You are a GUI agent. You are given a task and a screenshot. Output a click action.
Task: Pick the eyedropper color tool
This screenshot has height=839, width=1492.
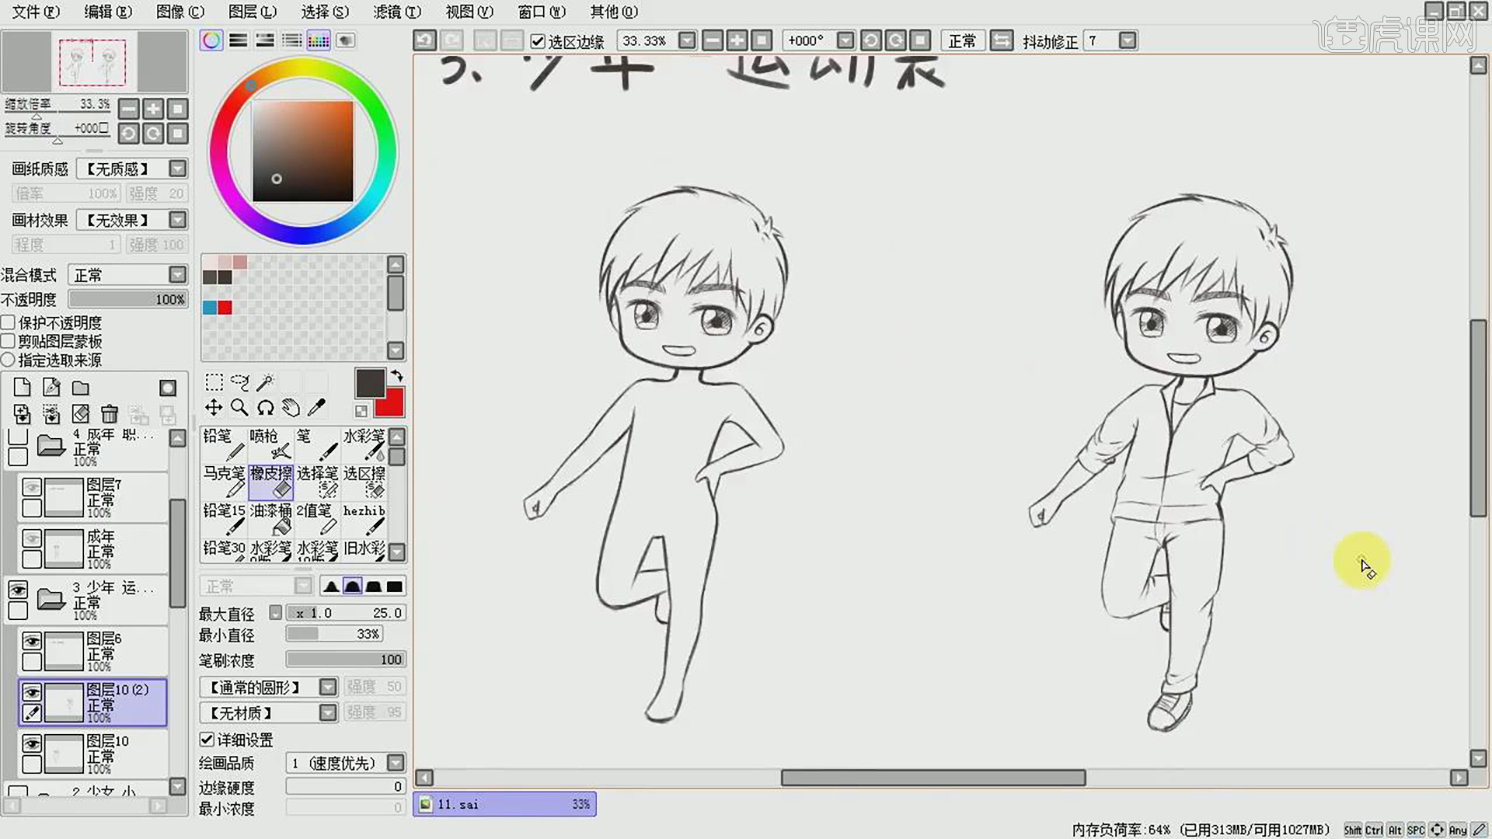316,408
